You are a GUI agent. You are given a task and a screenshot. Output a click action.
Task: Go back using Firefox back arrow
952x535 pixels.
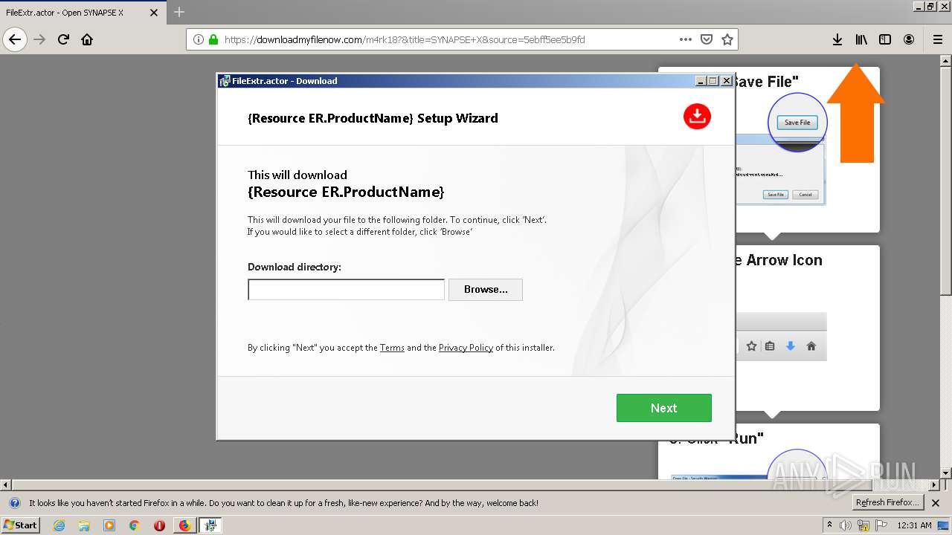click(15, 39)
